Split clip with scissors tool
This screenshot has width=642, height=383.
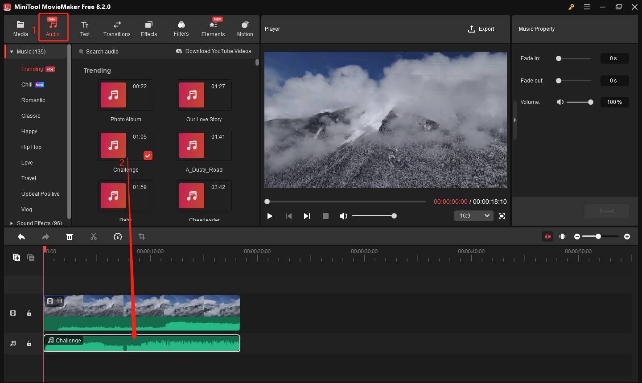(94, 236)
